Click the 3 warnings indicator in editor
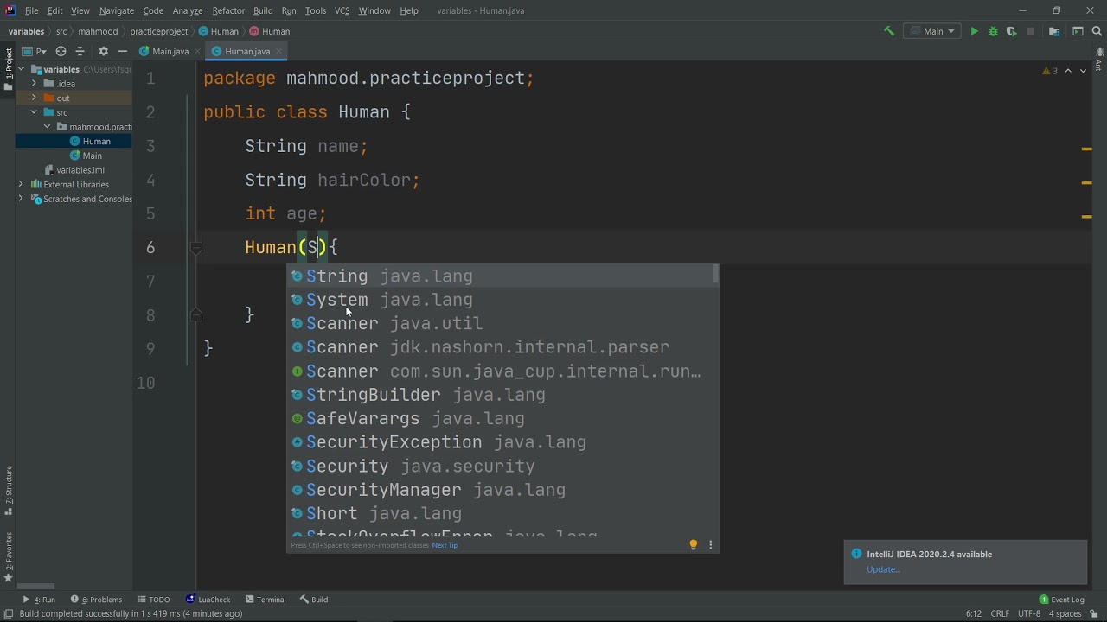The image size is (1107, 622). [x=1050, y=71]
